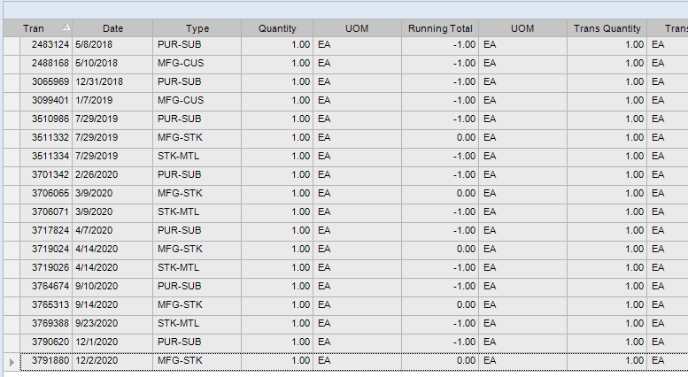The image size is (688, 377).
Task: Click PUR-SUB type in row 2483124
Action: tap(180, 45)
